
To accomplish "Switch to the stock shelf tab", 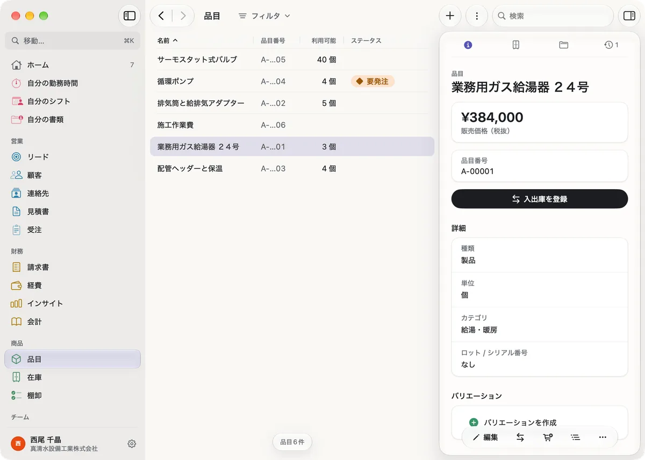I will (x=515, y=45).
